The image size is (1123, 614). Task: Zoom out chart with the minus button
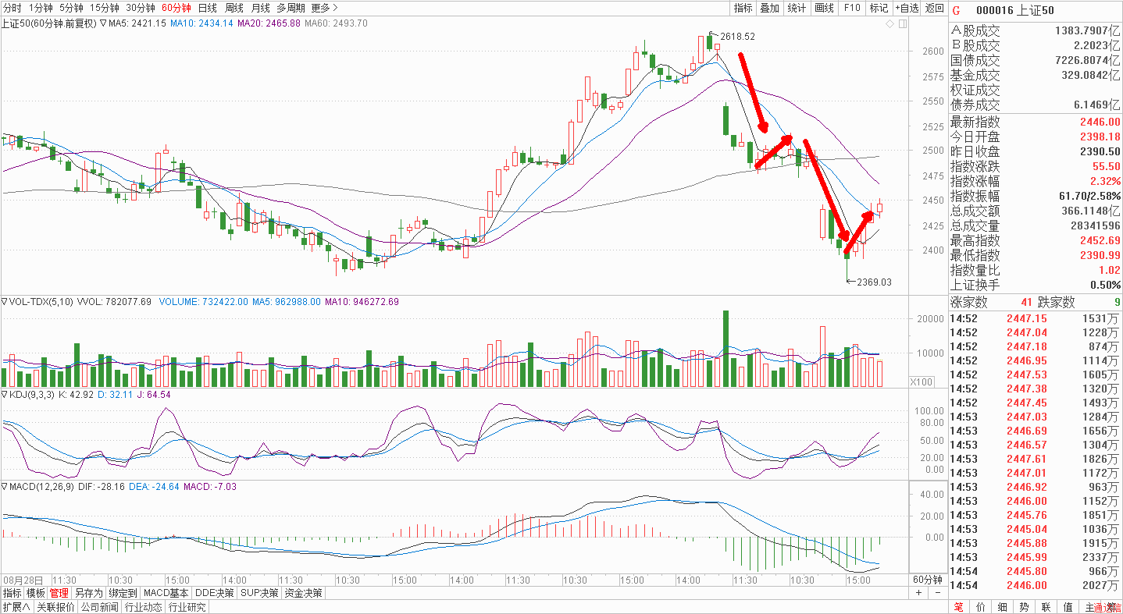coord(937,593)
